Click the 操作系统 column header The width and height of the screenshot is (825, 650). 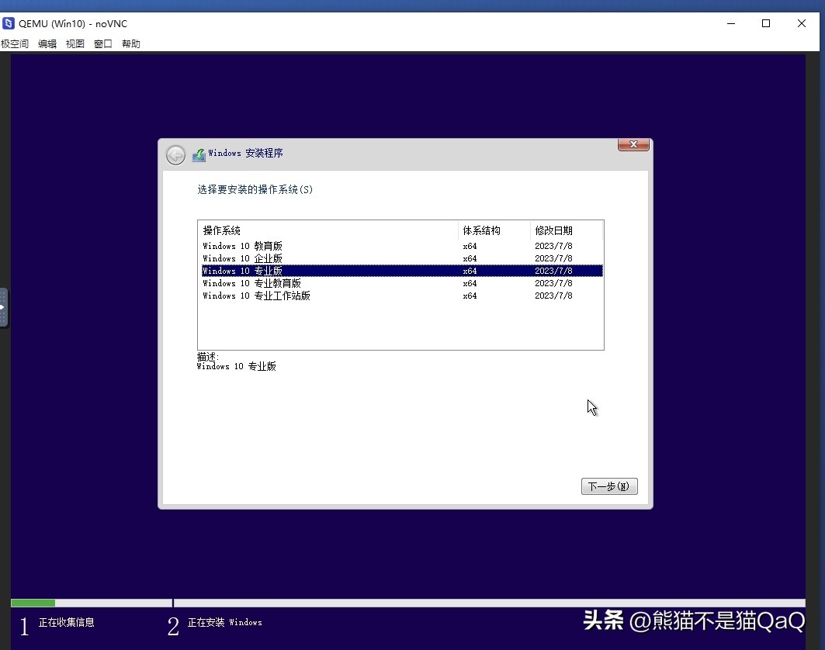coord(328,230)
